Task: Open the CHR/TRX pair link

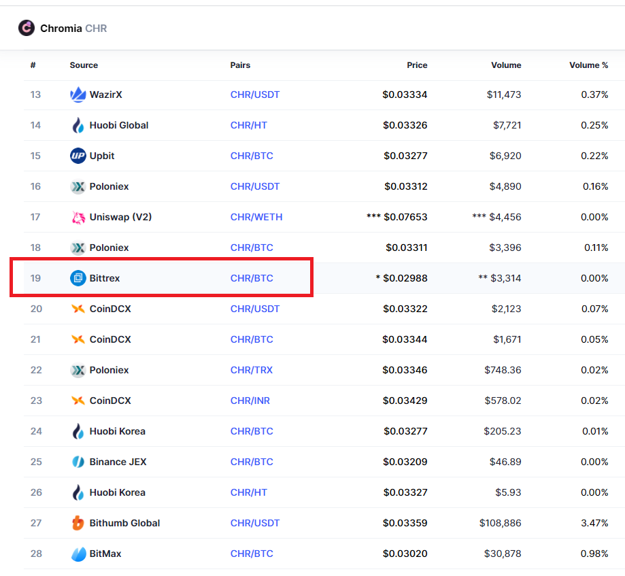Action: point(252,370)
